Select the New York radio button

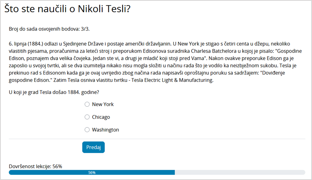pos(87,104)
